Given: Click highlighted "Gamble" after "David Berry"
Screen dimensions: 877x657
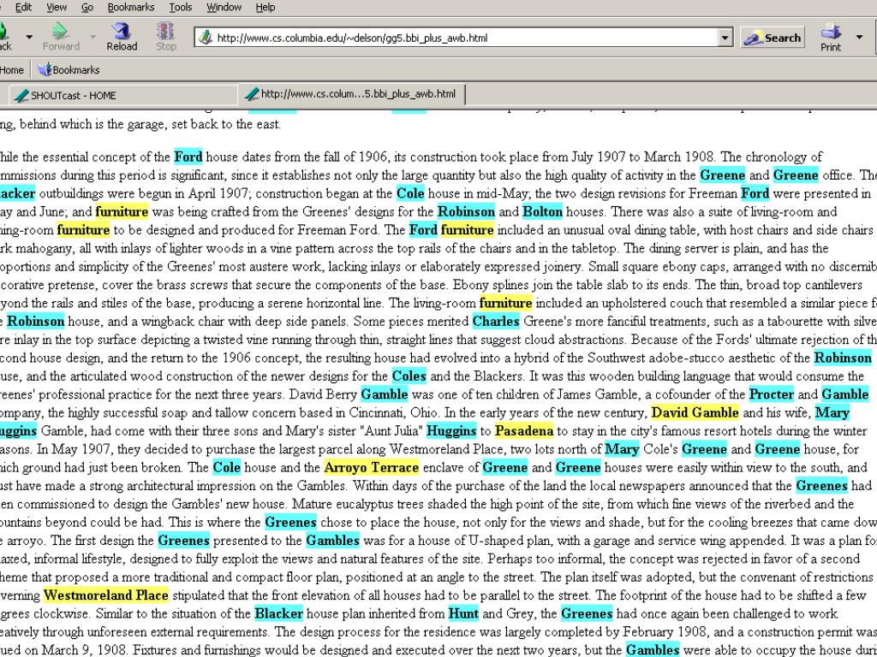Looking at the screenshot, I should click(385, 394).
